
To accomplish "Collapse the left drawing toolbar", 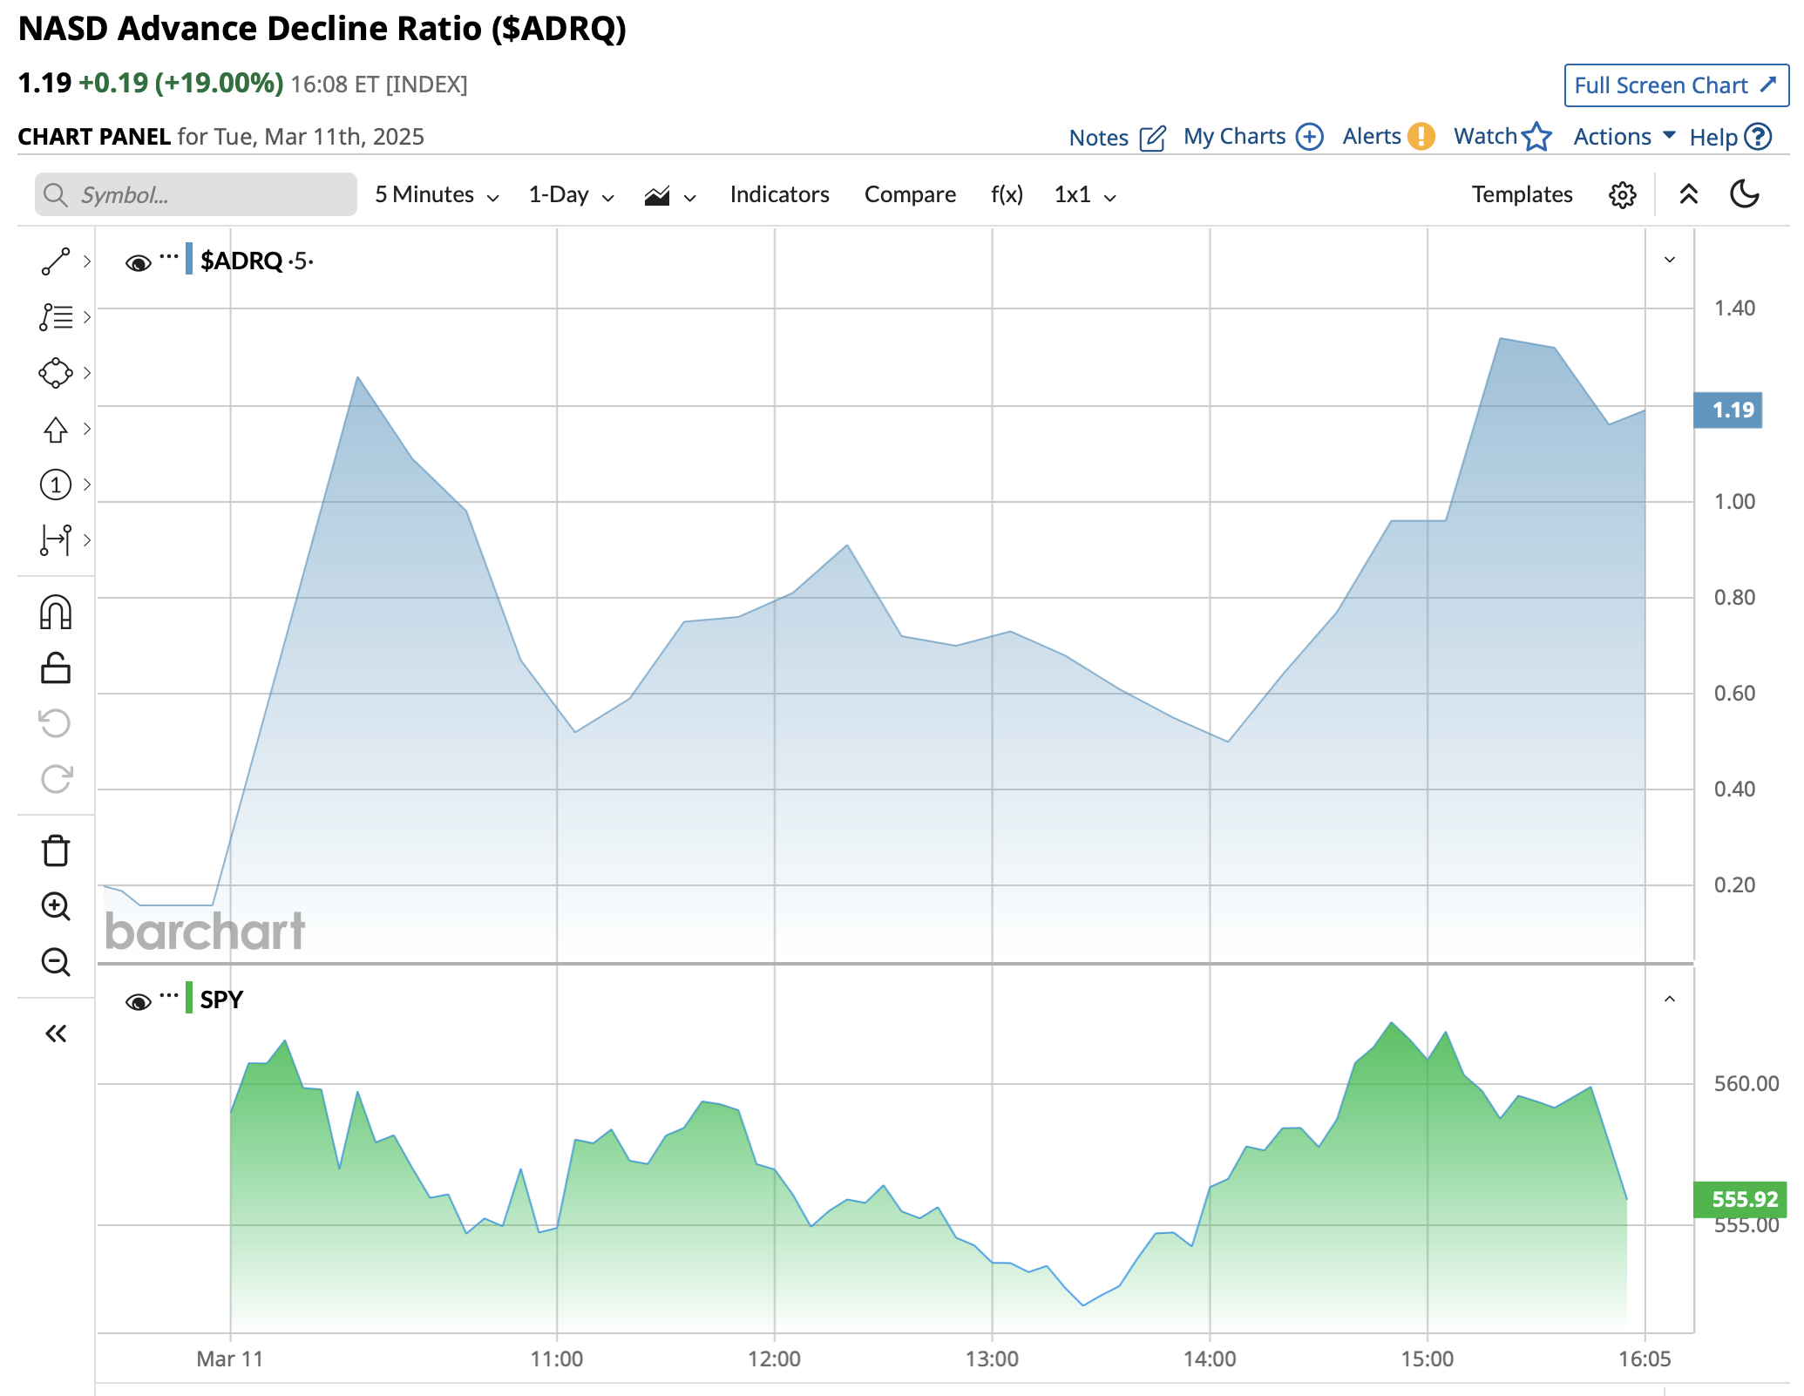I will point(56,1033).
